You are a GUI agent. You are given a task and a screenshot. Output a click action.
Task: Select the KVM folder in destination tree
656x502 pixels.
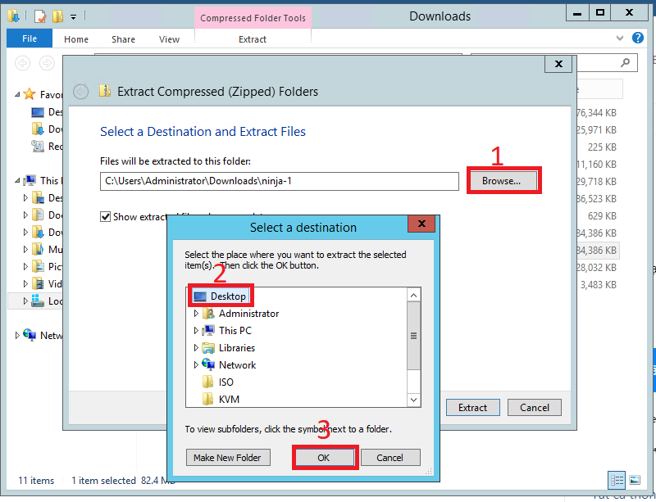(x=229, y=400)
